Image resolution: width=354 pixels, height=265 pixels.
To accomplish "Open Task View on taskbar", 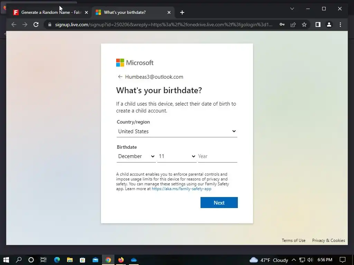I will 44,260.
